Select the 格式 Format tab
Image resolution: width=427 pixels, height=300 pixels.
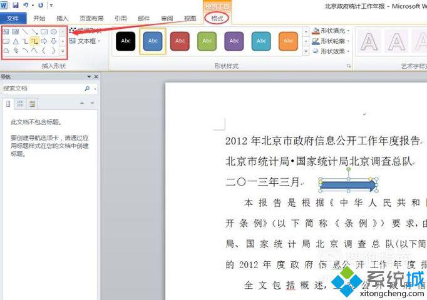(217, 18)
